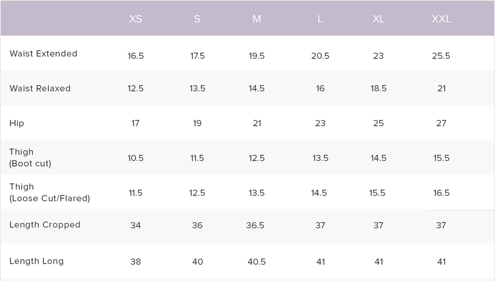Select the XXL size column header
This screenshot has width=495, height=281.
[441, 19]
